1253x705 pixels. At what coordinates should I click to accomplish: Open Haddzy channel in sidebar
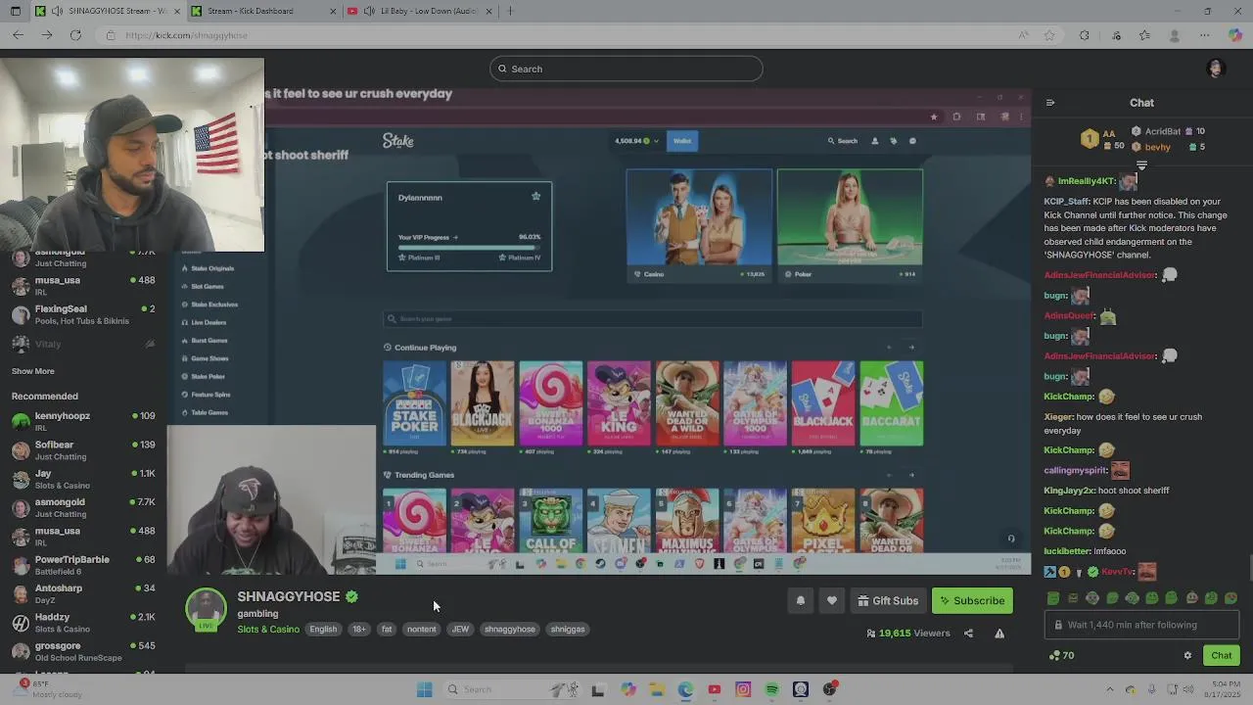coord(83,623)
